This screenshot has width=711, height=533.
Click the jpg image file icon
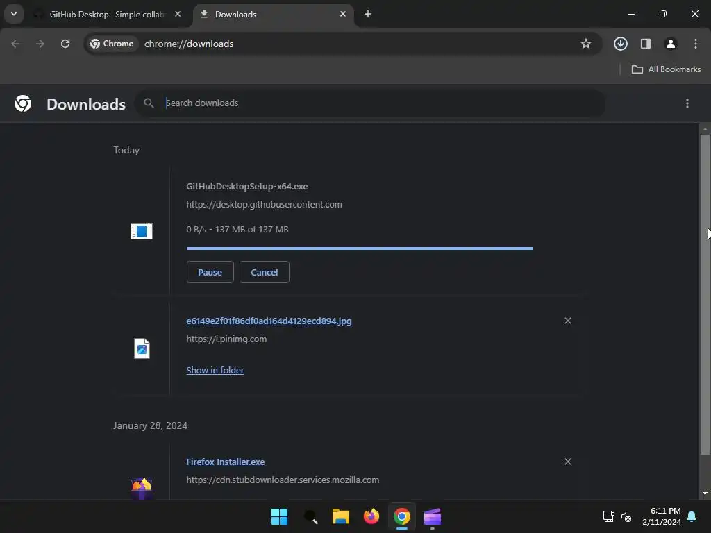click(142, 348)
